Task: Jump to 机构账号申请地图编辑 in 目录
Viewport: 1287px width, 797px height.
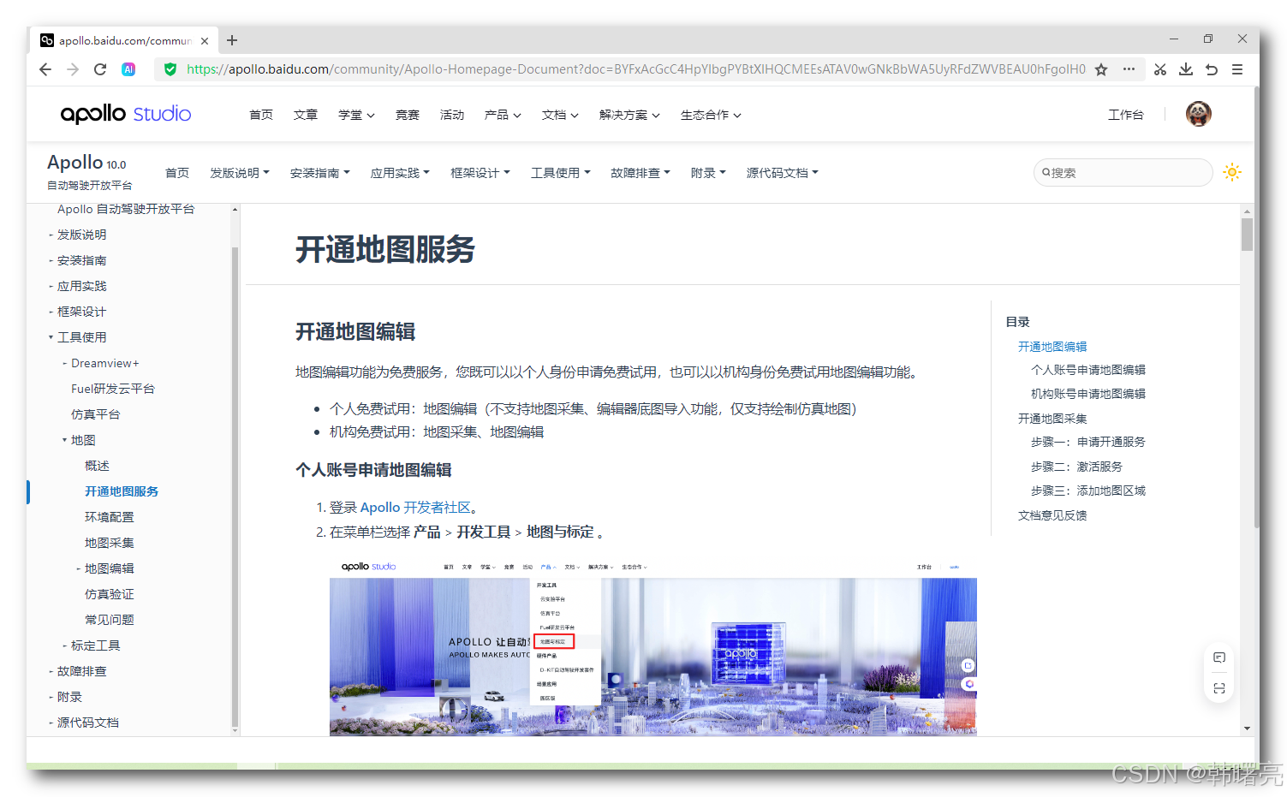Action: (x=1088, y=394)
